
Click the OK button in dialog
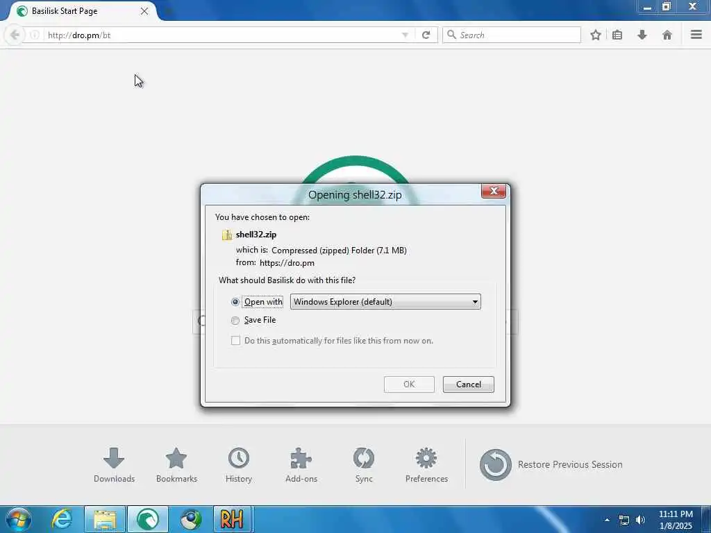pyautogui.click(x=409, y=384)
